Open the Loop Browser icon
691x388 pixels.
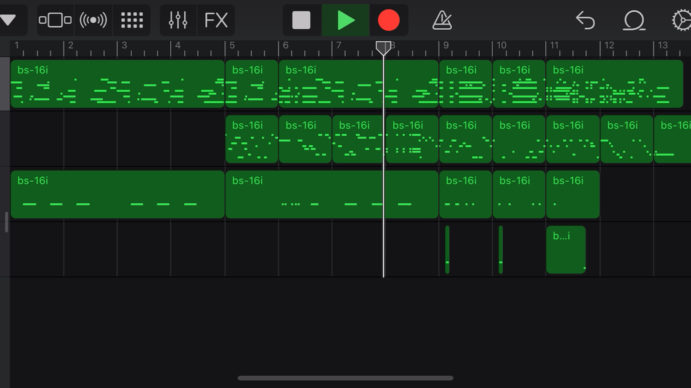point(634,20)
